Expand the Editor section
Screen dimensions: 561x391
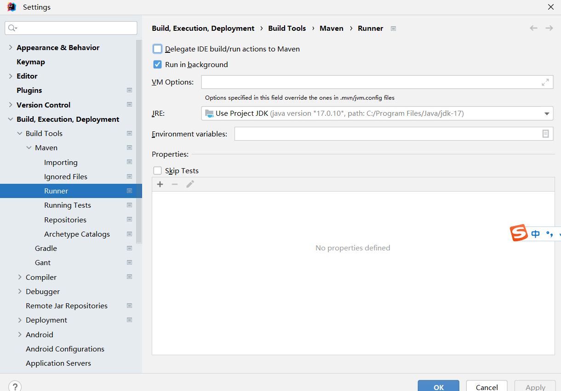pyautogui.click(x=11, y=76)
